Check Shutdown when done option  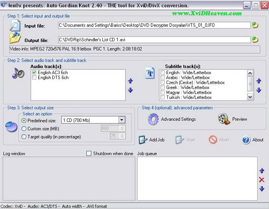[x=89, y=153]
